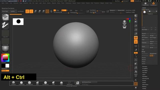
Task: Expand the Split section
Action: [x=143, y=49]
